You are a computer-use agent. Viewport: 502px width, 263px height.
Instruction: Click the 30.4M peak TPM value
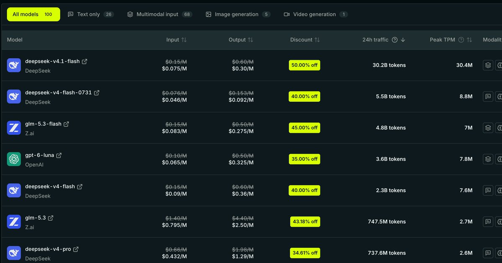click(x=464, y=65)
